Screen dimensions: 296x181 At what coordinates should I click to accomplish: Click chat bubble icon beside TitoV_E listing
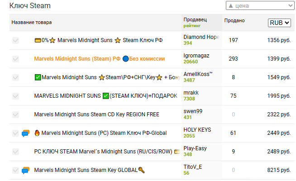[x=25, y=171]
